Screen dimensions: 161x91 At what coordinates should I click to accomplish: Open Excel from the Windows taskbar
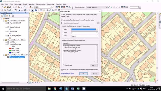(78, 89)
